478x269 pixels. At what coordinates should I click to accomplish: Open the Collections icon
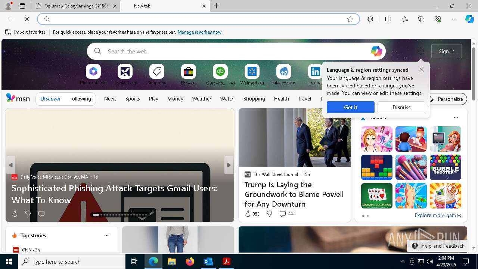[421, 19]
